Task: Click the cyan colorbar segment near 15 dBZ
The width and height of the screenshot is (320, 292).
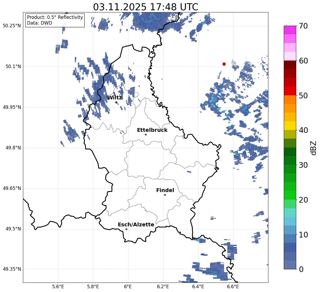Action: click(x=290, y=213)
